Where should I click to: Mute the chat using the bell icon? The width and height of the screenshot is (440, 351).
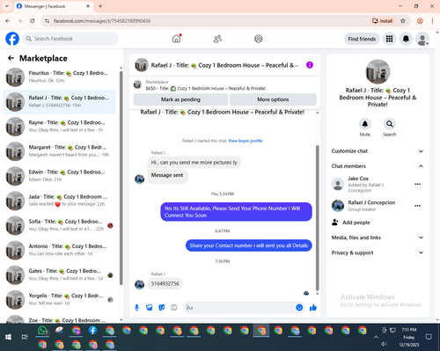(365, 124)
